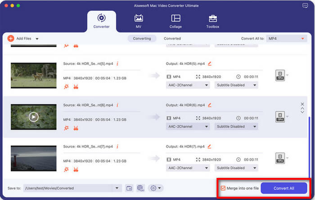Open output folder icon
Viewport: 315px width, 200px height.
(x=129, y=188)
